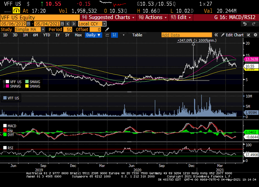Open the Edit dropdown menu
The width and height of the screenshot is (259, 187).
coord(181,17)
